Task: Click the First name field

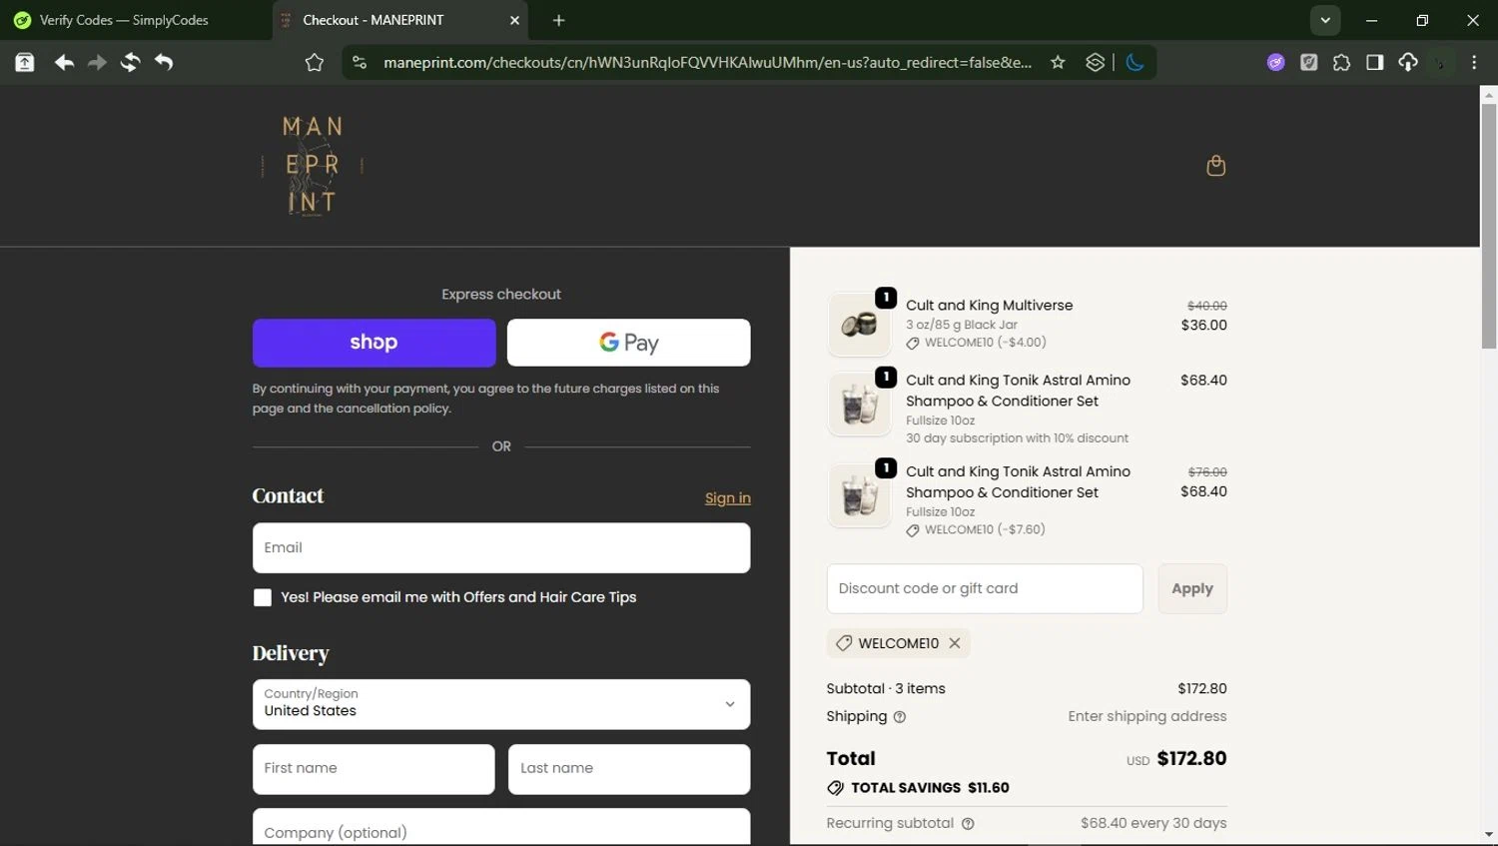Action: click(374, 769)
